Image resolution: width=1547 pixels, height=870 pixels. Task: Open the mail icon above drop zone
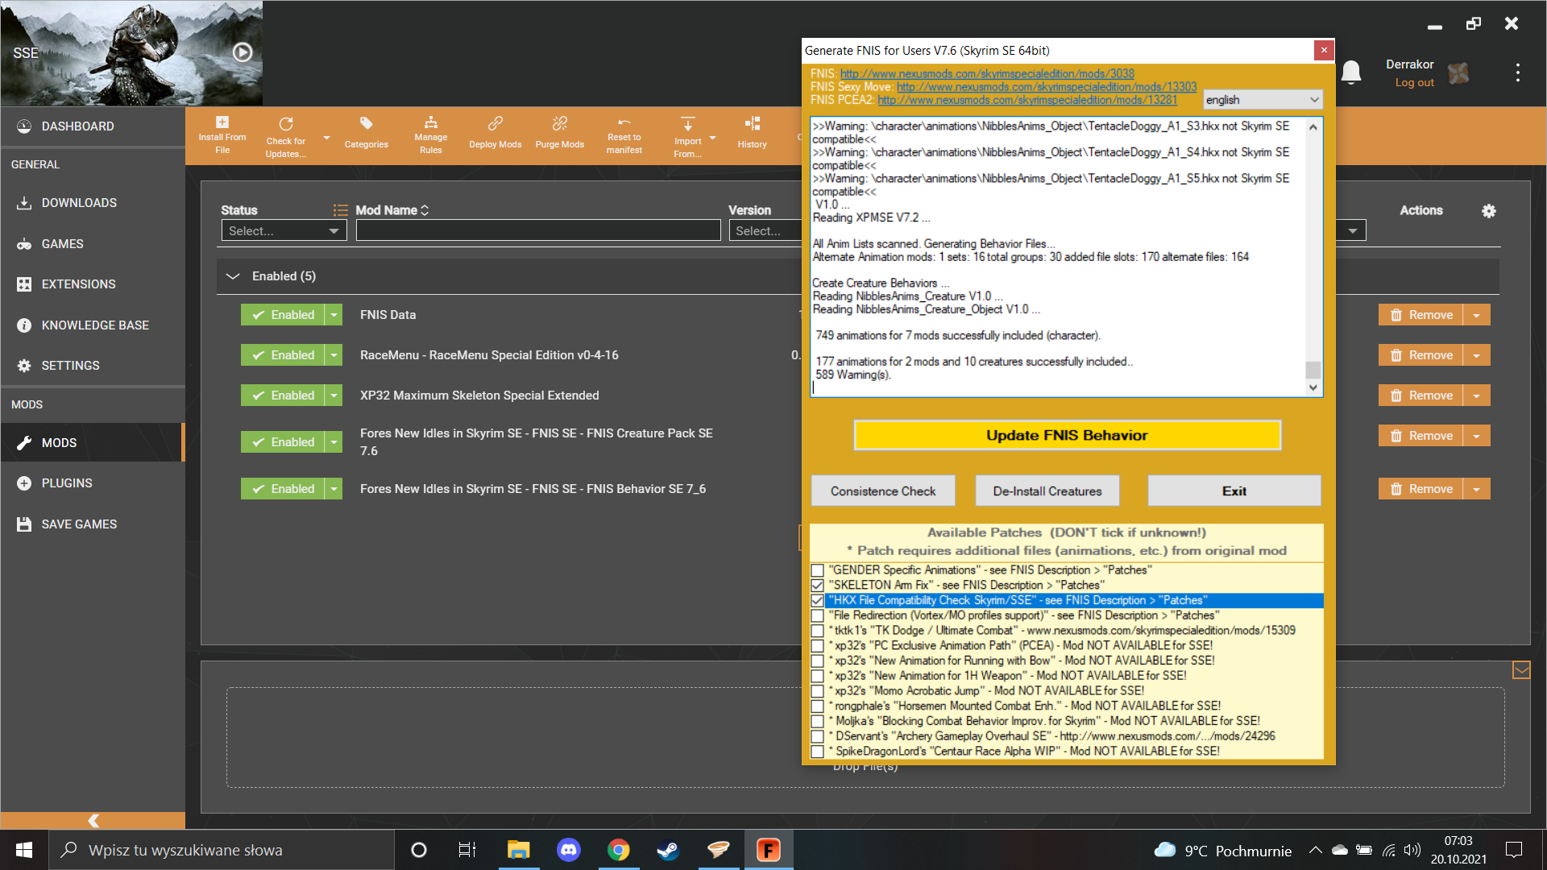(1521, 670)
